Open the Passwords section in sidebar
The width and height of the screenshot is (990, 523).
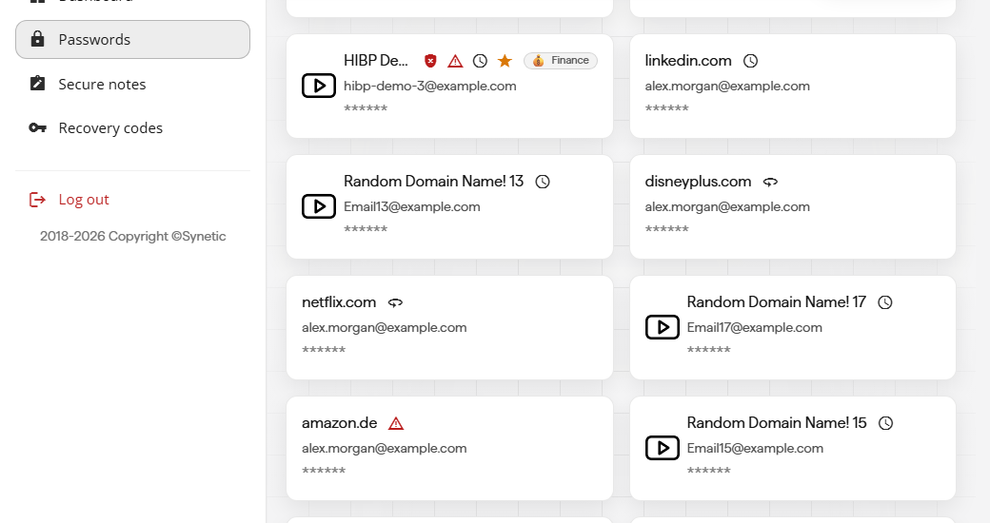[132, 39]
